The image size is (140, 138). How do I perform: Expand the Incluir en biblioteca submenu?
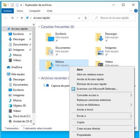pos(102,105)
